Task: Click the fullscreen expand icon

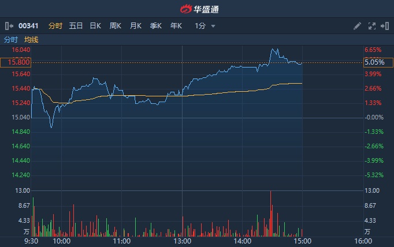Action: click(371, 26)
